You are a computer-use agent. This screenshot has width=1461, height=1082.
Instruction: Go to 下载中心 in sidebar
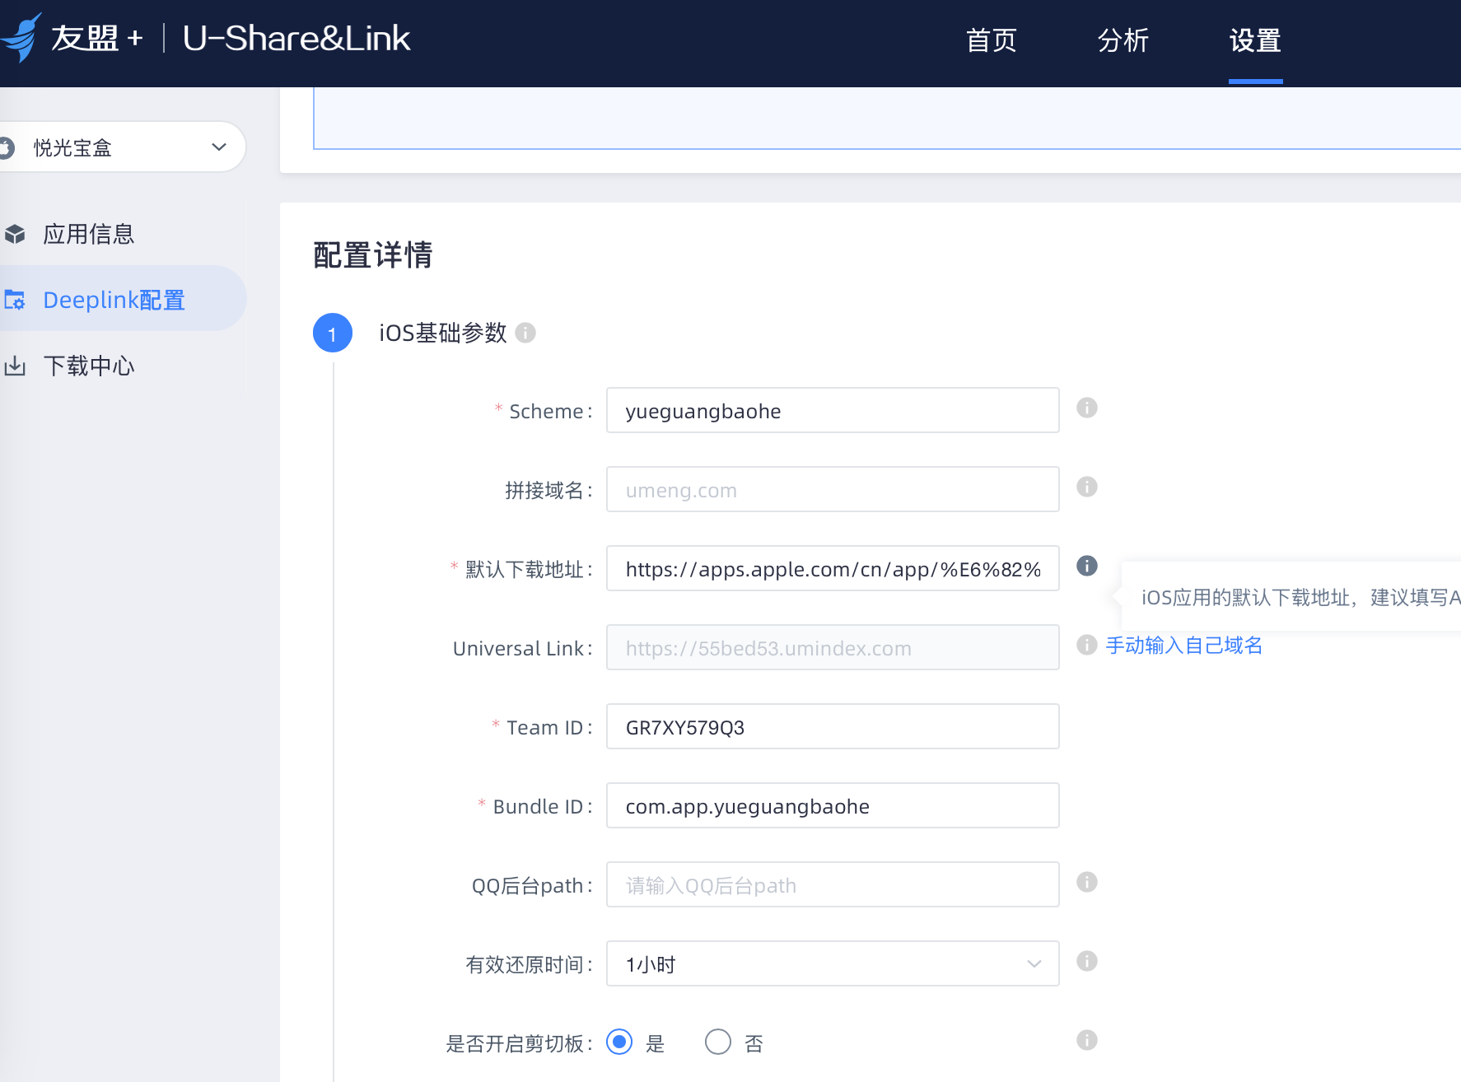click(89, 366)
